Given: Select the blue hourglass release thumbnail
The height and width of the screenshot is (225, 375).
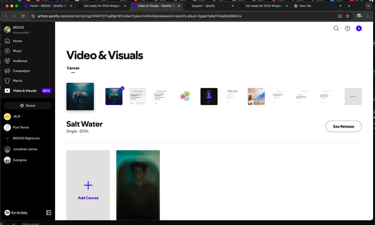Looking at the screenshot, I should [209, 97].
